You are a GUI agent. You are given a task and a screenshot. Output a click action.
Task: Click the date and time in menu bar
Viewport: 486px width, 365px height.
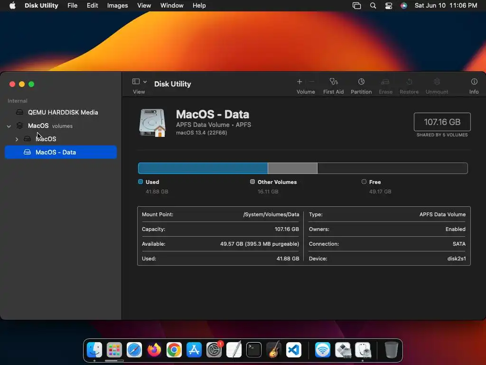(446, 6)
